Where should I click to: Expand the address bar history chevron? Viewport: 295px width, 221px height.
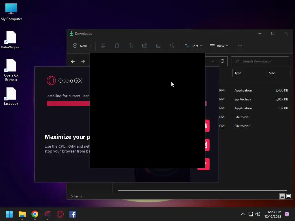[213, 61]
